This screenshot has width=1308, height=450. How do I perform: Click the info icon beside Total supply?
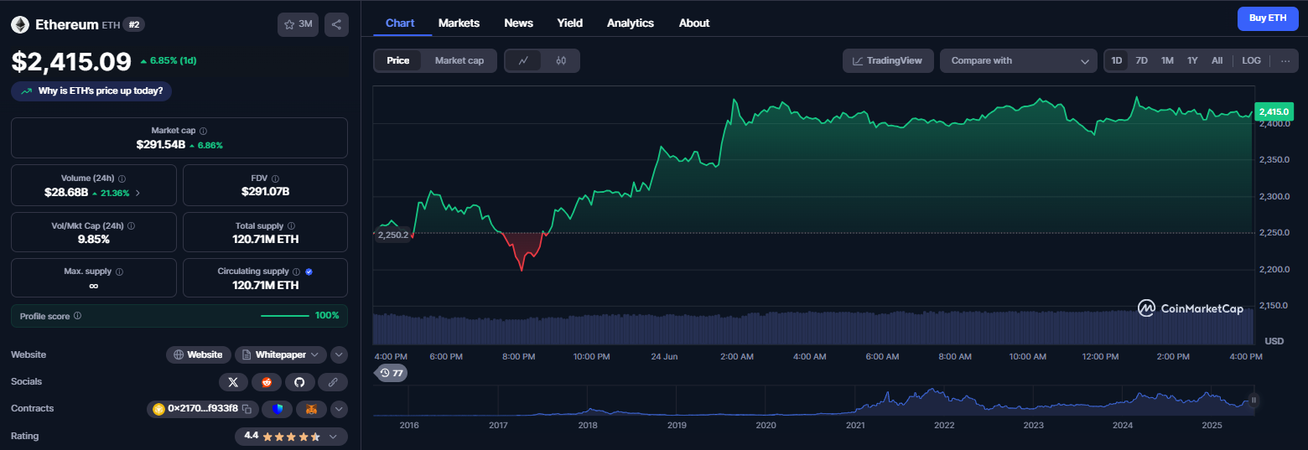291,226
